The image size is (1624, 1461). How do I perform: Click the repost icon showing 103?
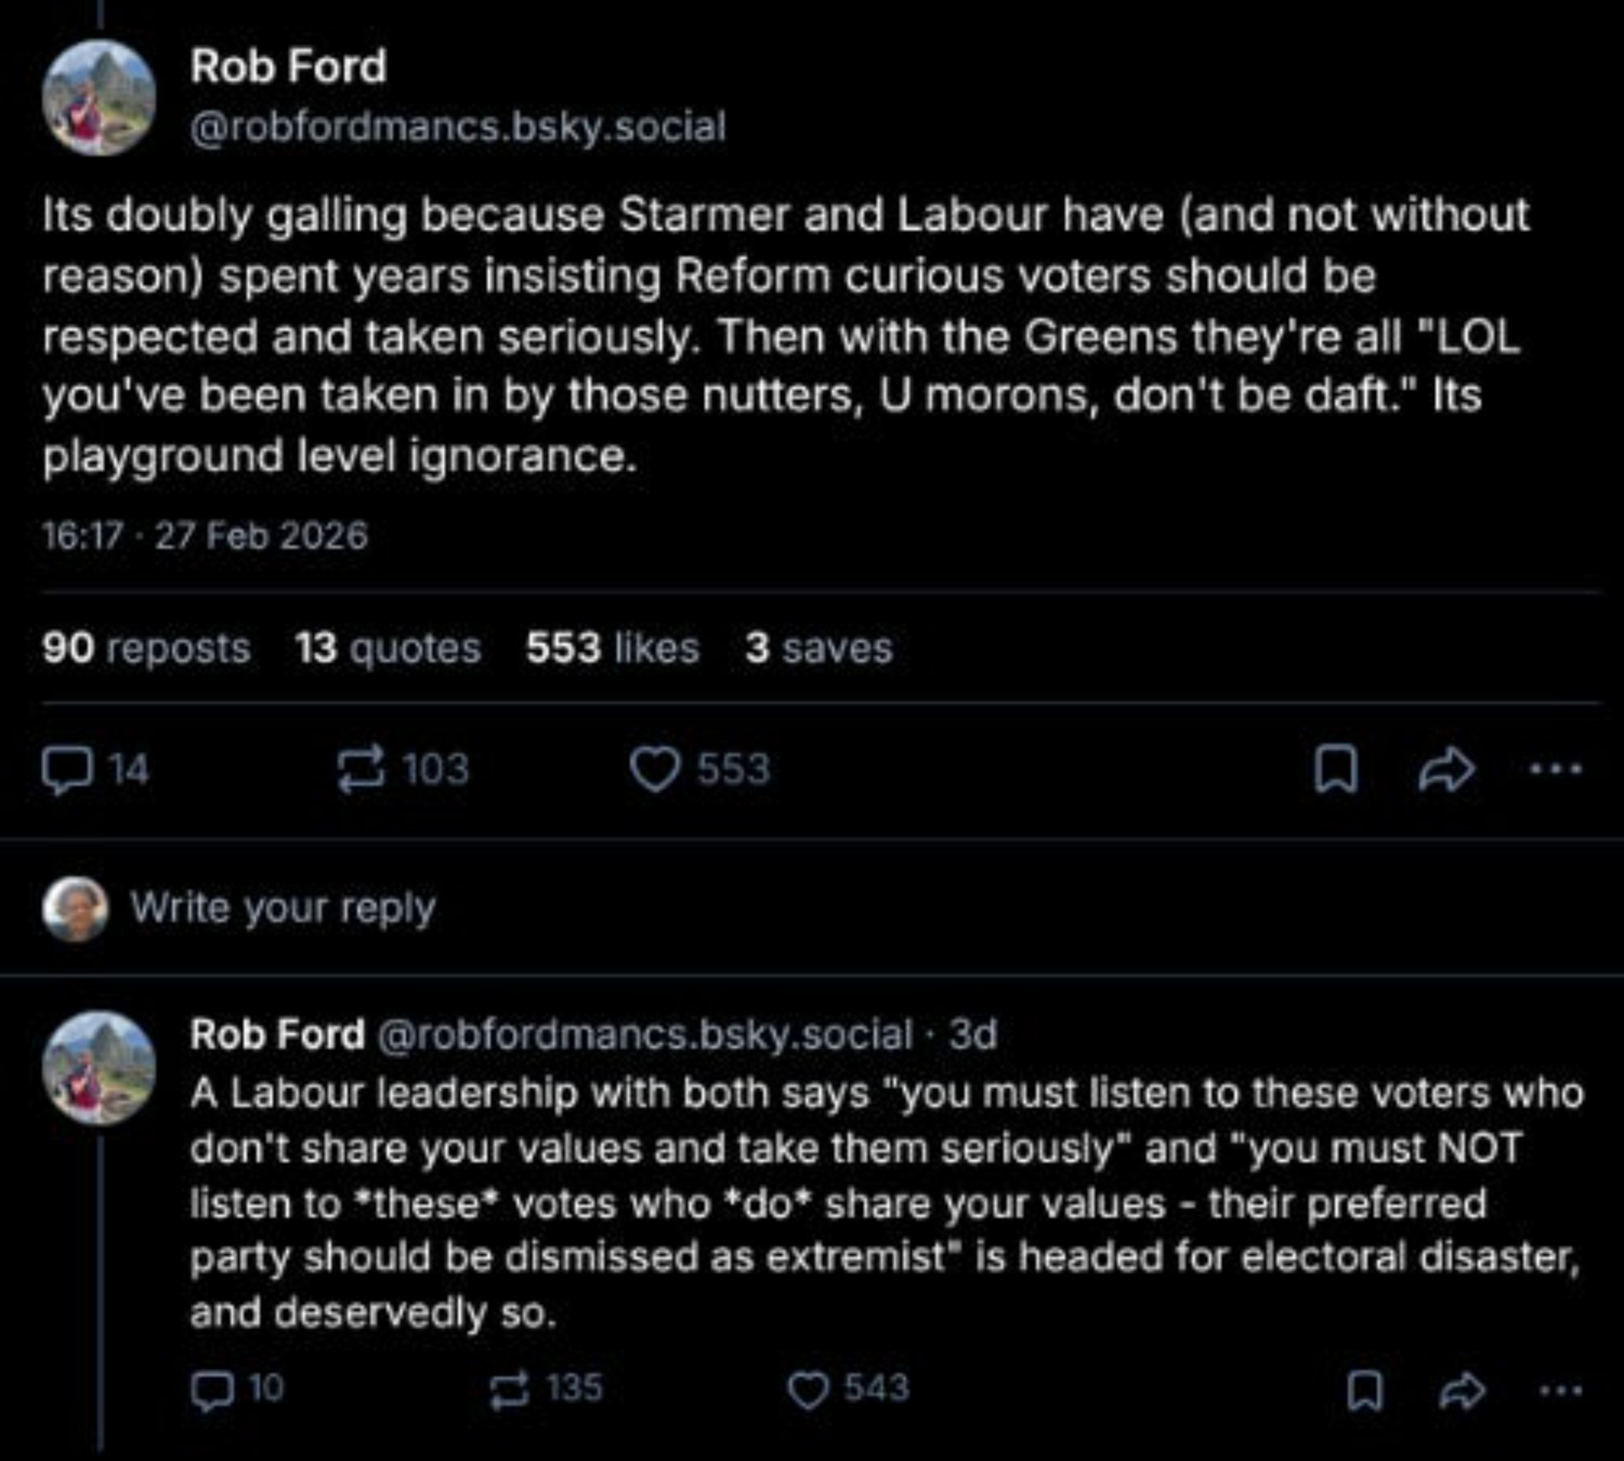360,769
